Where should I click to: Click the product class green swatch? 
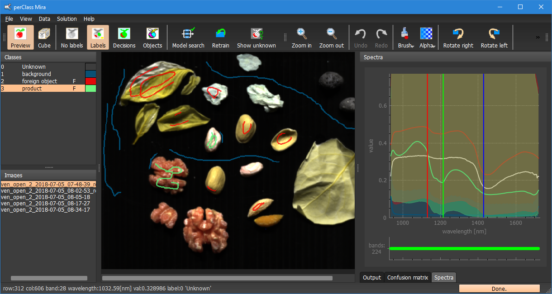pyautogui.click(x=90, y=89)
